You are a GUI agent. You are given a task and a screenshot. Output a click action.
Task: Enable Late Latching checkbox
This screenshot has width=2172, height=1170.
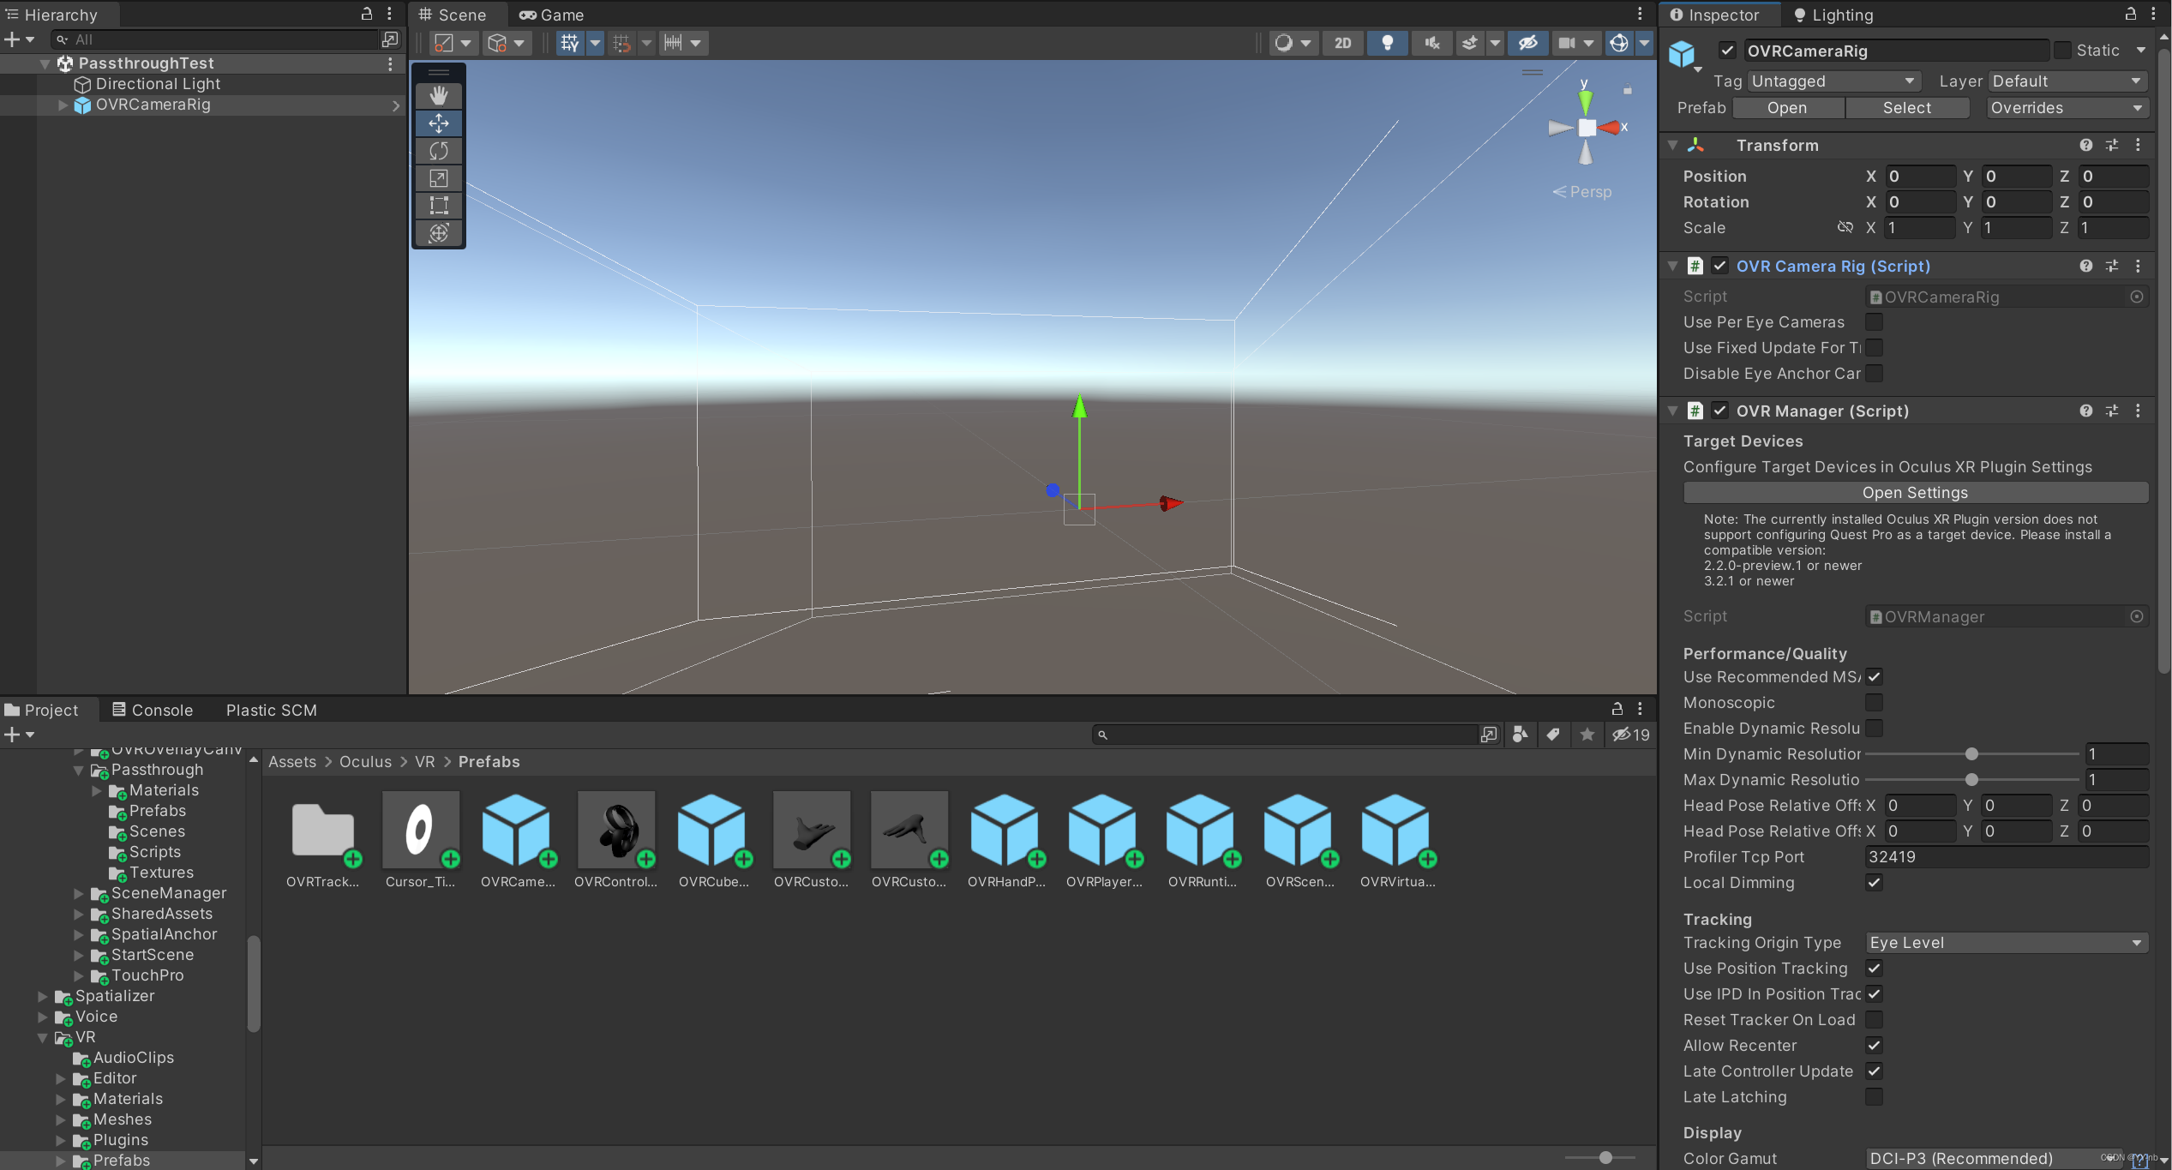(x=1875, y=1097)
